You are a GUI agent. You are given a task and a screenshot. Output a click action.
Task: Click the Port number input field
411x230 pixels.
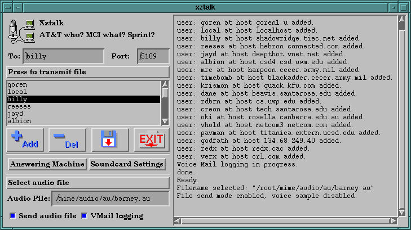click(x=153, y=56)
